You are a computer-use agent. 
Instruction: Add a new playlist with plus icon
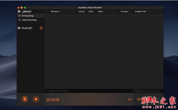tap(41, 28)
